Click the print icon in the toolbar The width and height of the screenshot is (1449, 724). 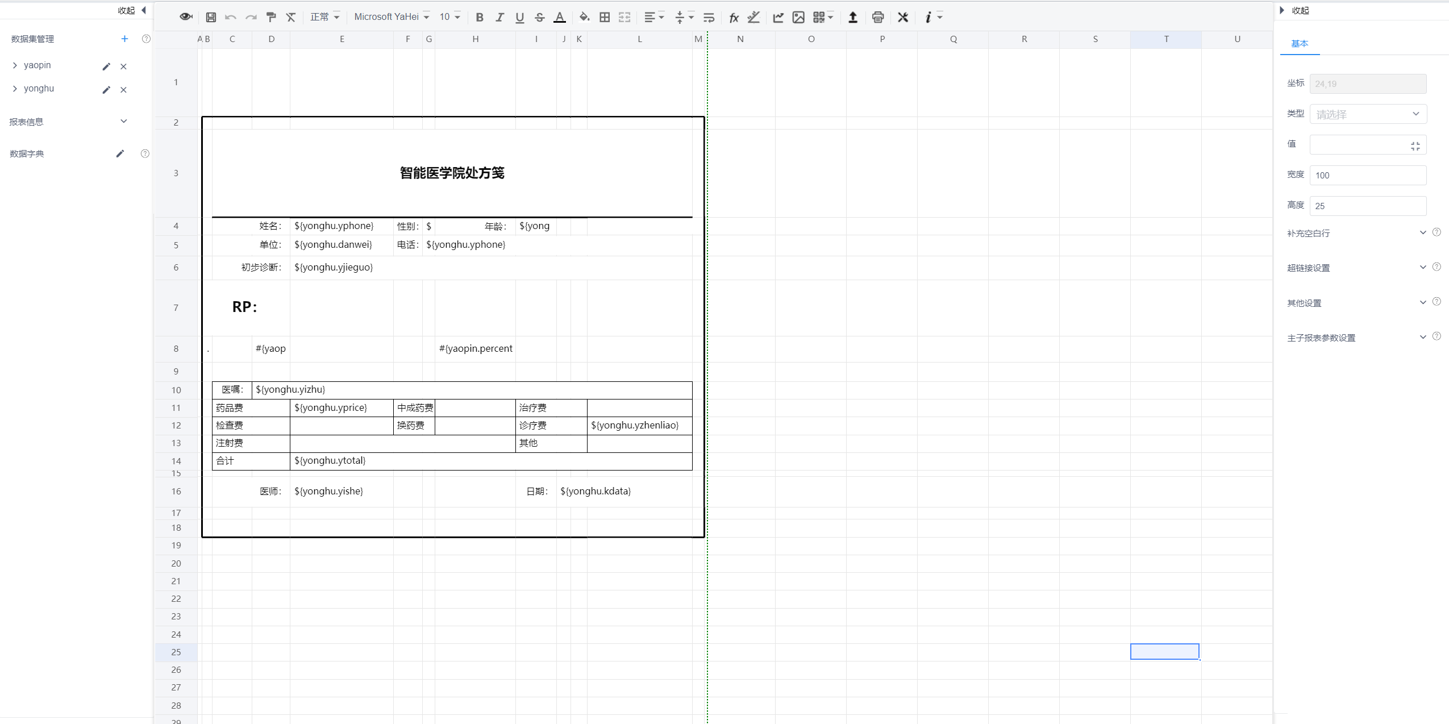click(x=878, y=17)
